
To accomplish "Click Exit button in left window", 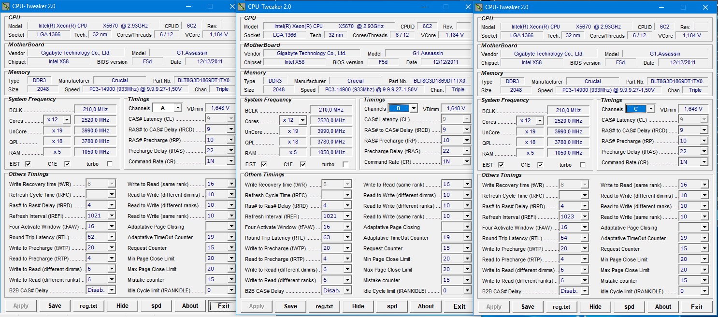I will 224,306.
